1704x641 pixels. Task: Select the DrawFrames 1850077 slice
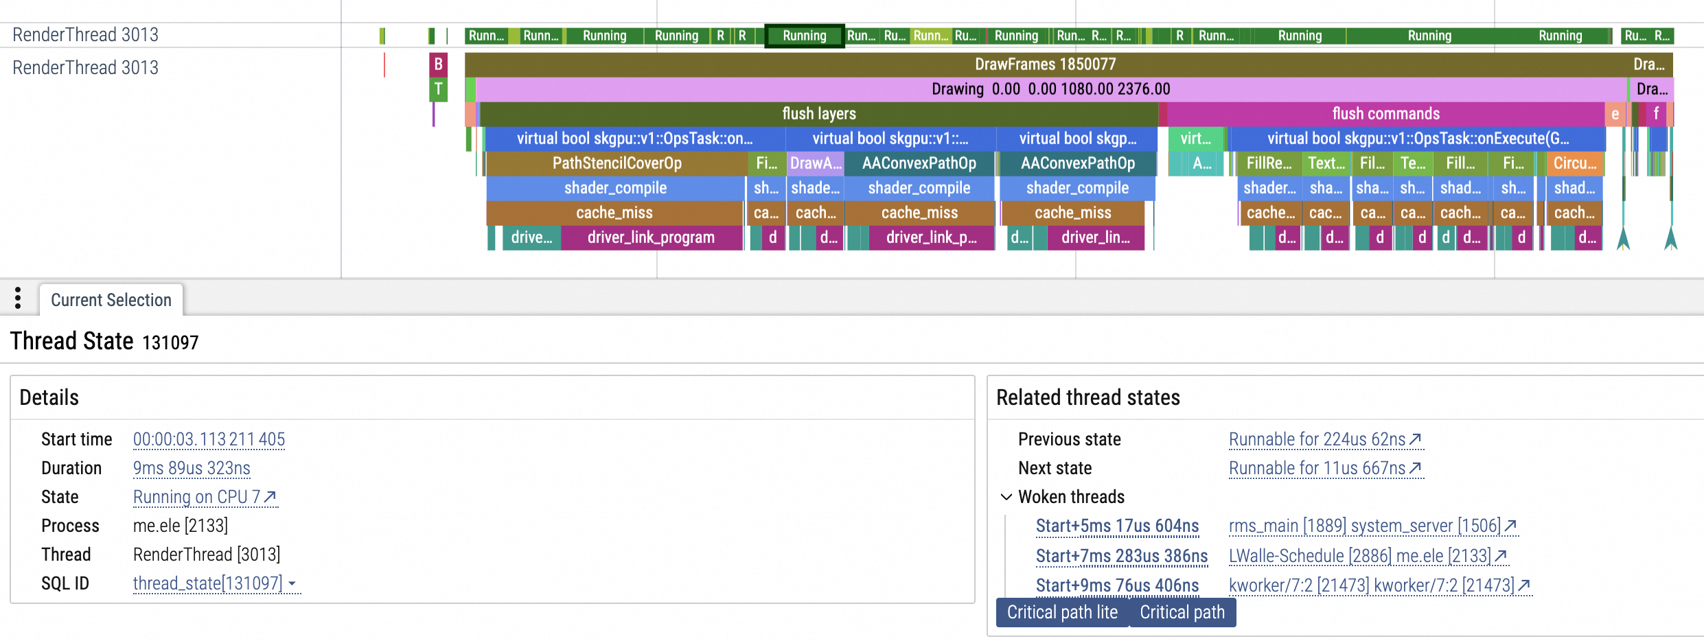tap(1045, 65)
